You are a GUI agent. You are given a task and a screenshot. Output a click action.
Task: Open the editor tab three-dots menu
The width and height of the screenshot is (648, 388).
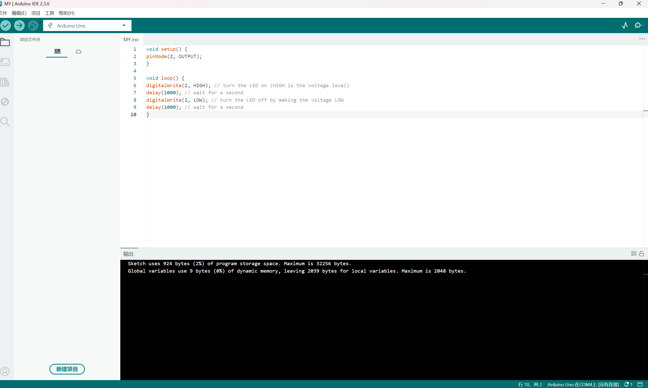tap(642, 39)
